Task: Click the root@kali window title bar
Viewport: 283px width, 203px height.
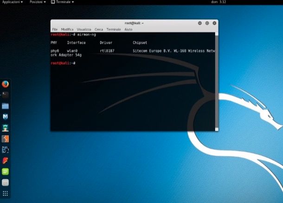Action: [x=134, y=23]
